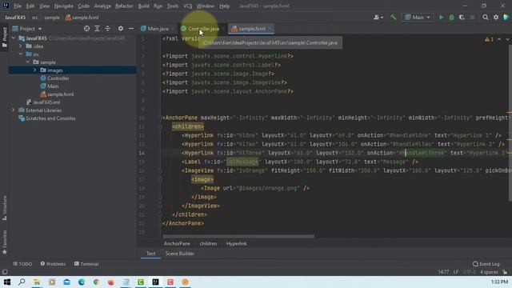512x288 pixels.
Task: Expand the .idea folder
Action: (x=21, y=46)
